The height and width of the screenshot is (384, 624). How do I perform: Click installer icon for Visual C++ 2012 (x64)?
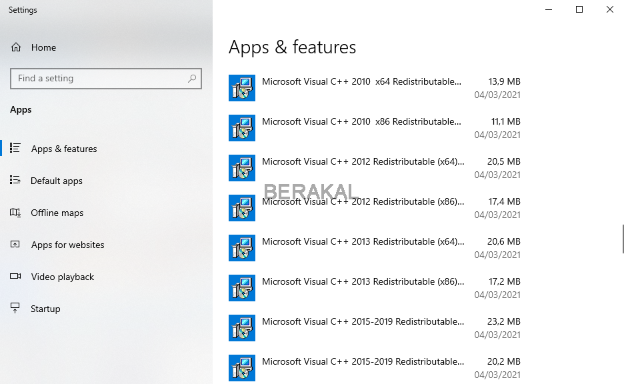[242, 168]
